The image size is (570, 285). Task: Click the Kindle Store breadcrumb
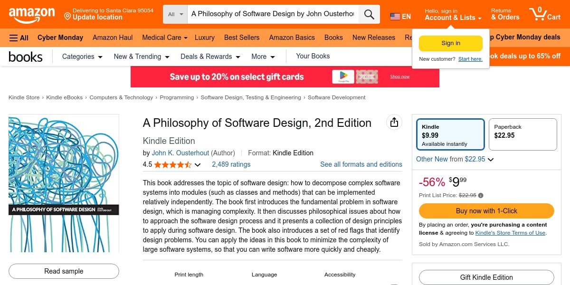click(x=24, y=97)
